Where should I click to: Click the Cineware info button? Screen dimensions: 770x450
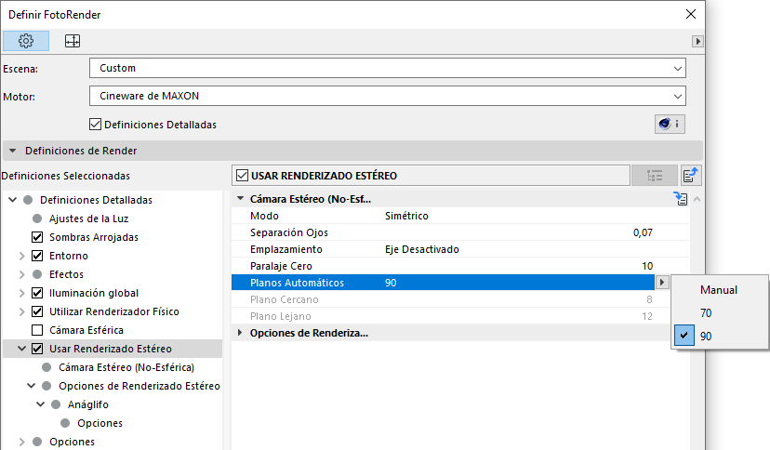point(670,124)
